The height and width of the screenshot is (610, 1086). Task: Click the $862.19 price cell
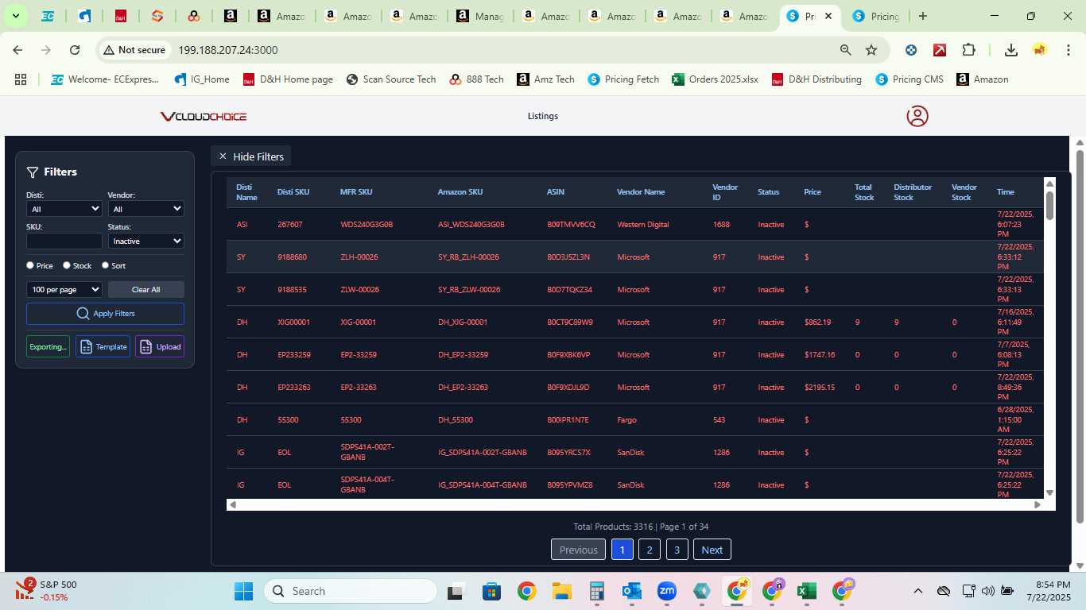pyautogui.click(x=817, y=322)
